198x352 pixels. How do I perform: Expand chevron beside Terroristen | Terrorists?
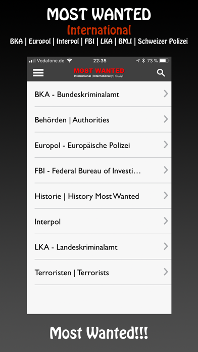pos(166,272)
